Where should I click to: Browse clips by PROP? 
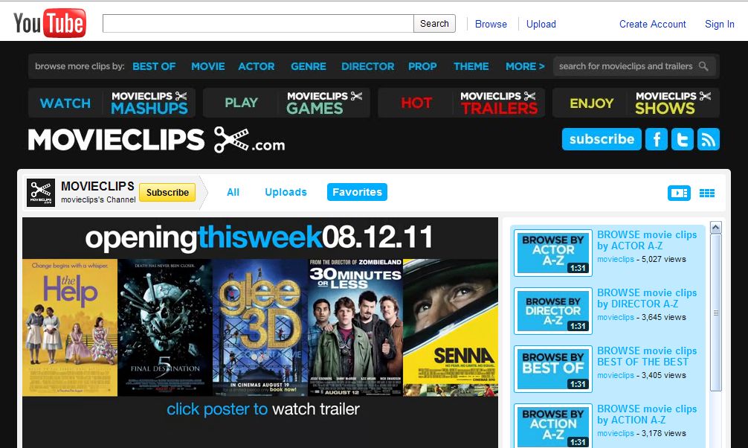point(422,66)
